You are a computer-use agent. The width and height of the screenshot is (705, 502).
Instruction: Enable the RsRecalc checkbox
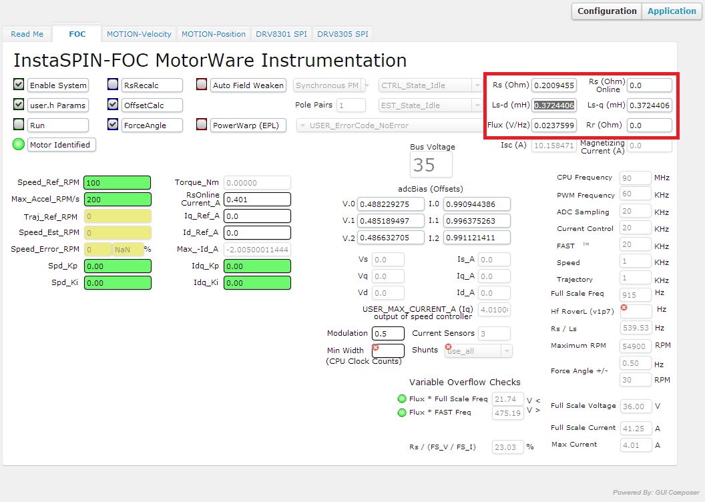[113, 84]
